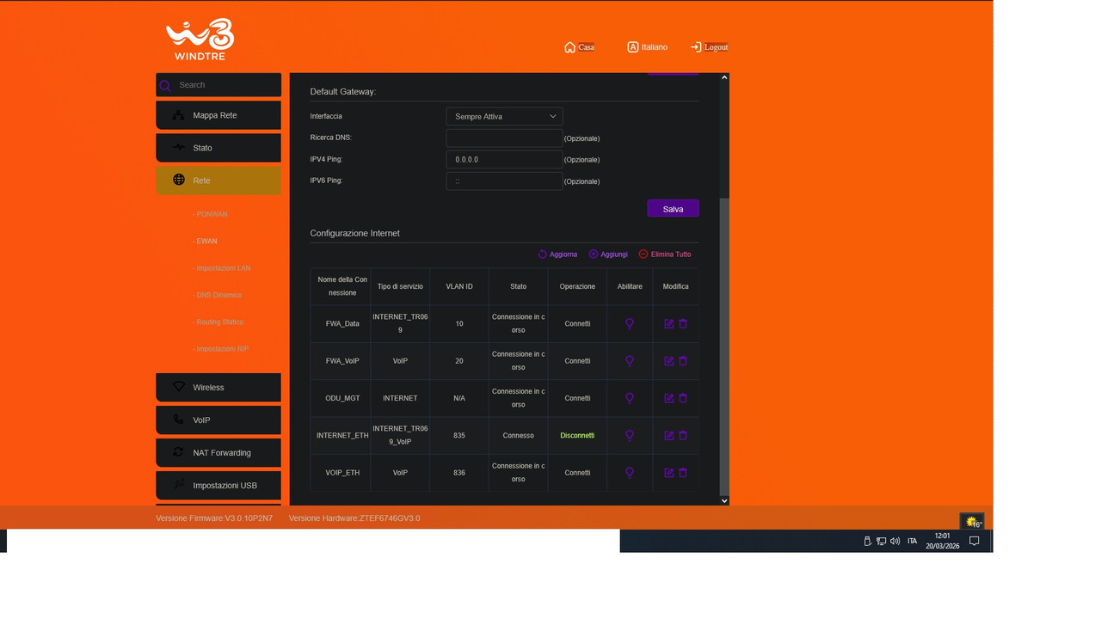Viewport: 1101px width, 619px height.
Task: Go to Casa home page
Action: pyautogui.click(x=579, y=47)
